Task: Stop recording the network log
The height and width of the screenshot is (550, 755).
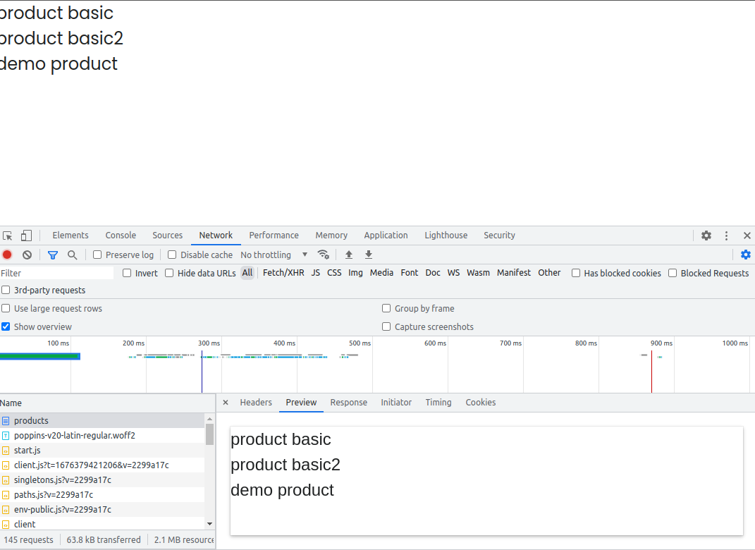Action: pos(7,255)
